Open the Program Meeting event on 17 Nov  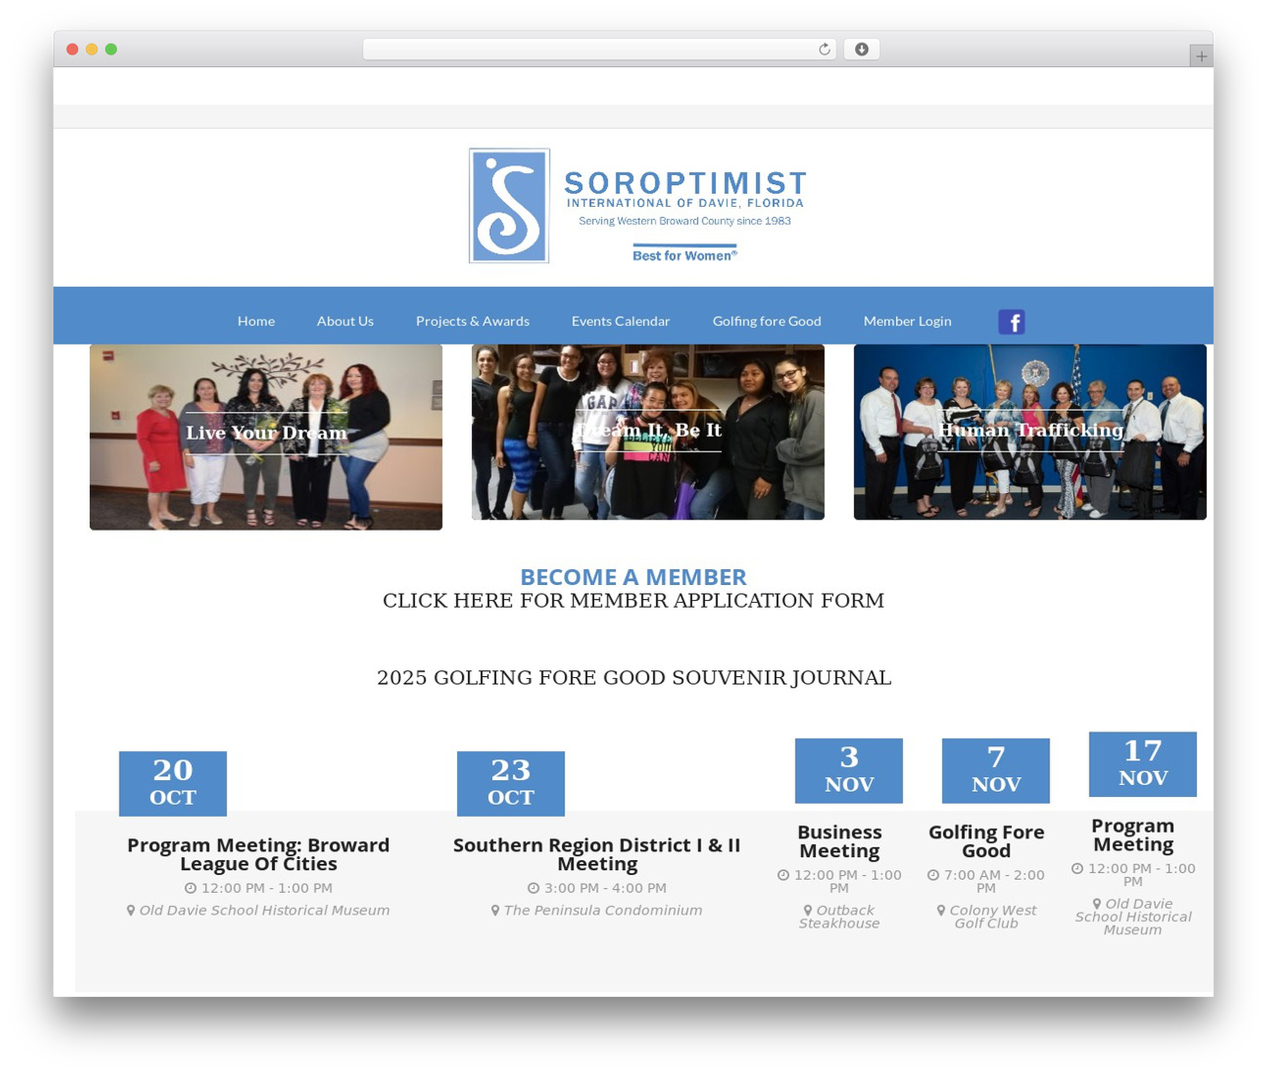click(1132, 835)
